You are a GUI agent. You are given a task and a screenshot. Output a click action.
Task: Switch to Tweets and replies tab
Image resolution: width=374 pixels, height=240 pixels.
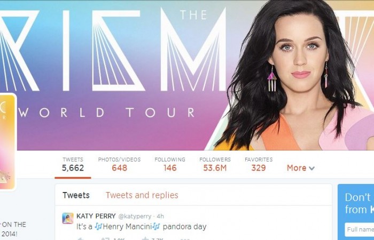point(142,195)
